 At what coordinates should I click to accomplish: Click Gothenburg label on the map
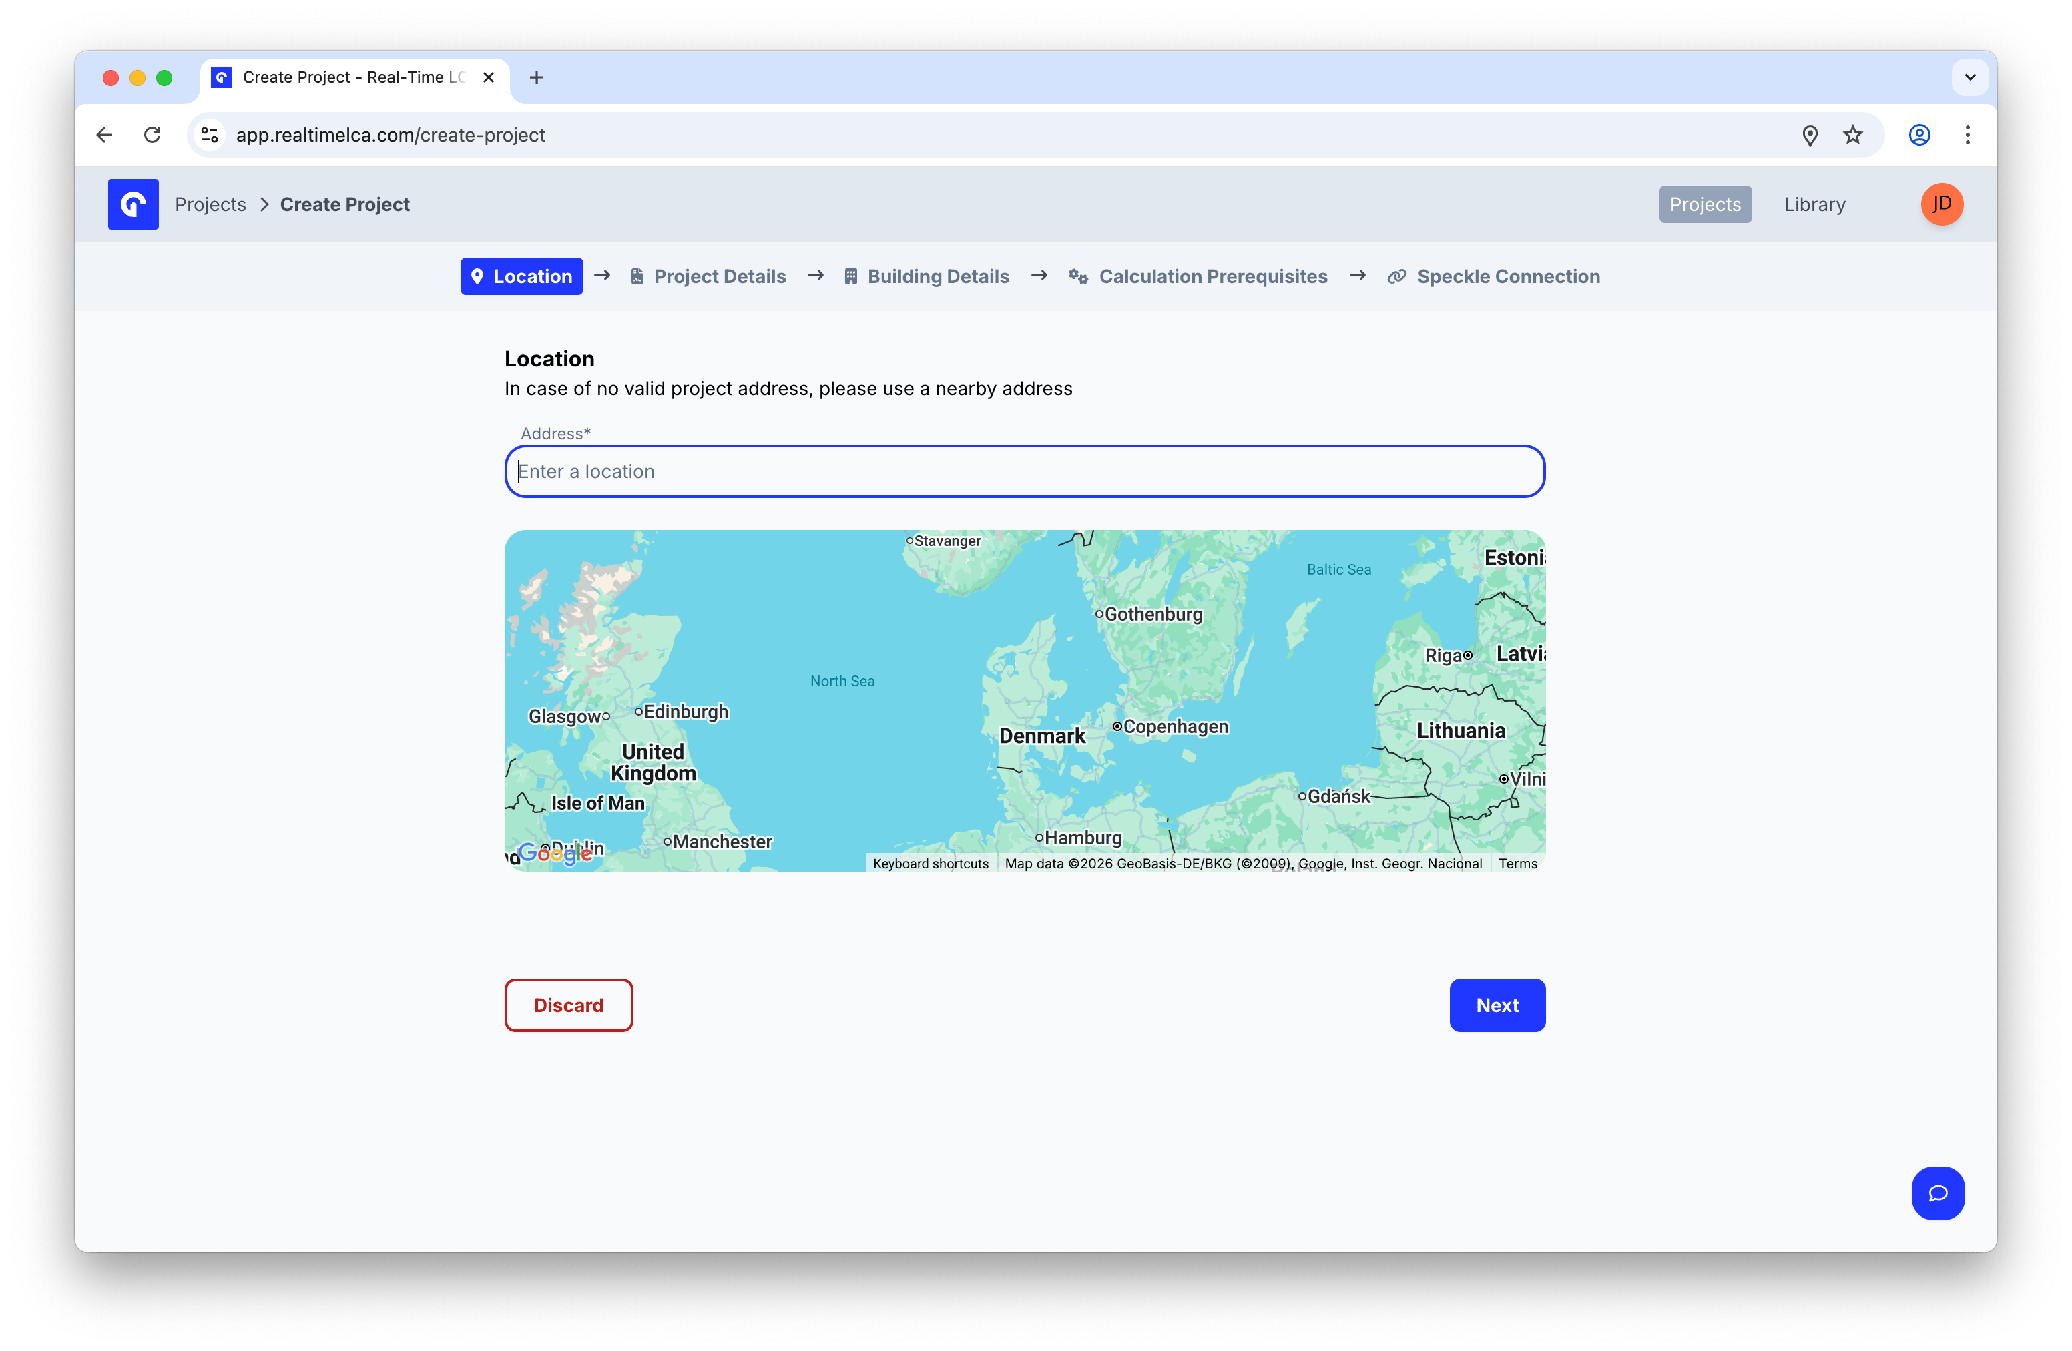[1153, 613]
